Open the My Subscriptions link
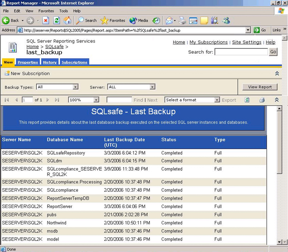 [209, 42]
